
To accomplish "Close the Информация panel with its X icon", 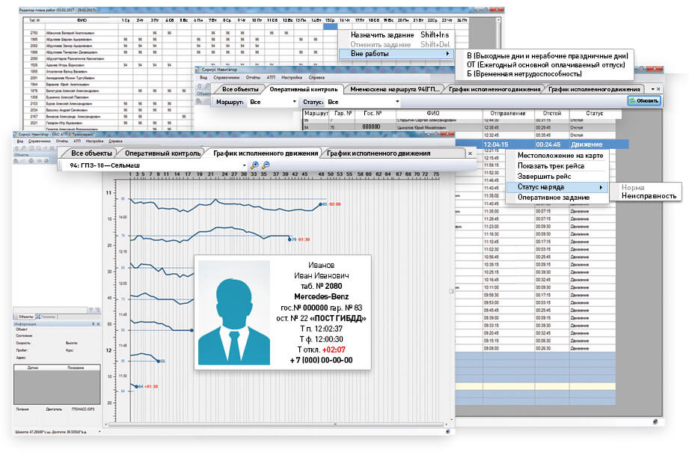I will point(97,324).
